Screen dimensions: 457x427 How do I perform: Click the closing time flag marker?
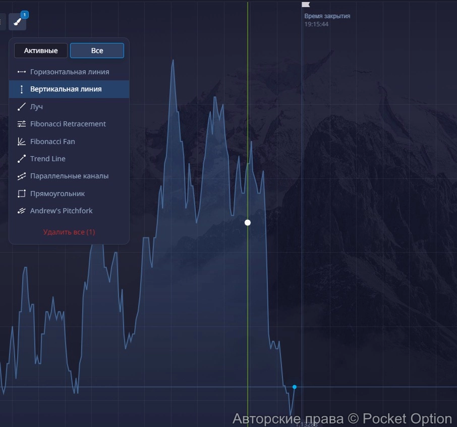[x=306, y=5]
